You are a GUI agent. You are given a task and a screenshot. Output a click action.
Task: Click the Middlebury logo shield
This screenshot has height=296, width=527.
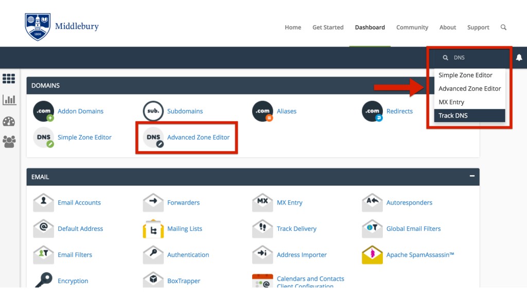[x=38, y=27]
